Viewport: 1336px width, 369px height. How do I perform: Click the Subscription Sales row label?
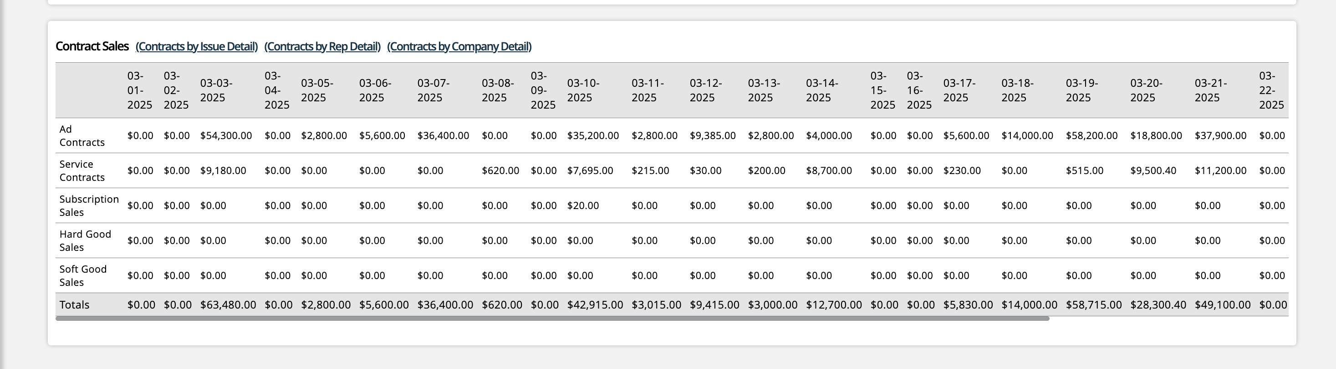(x=89, y=205)
